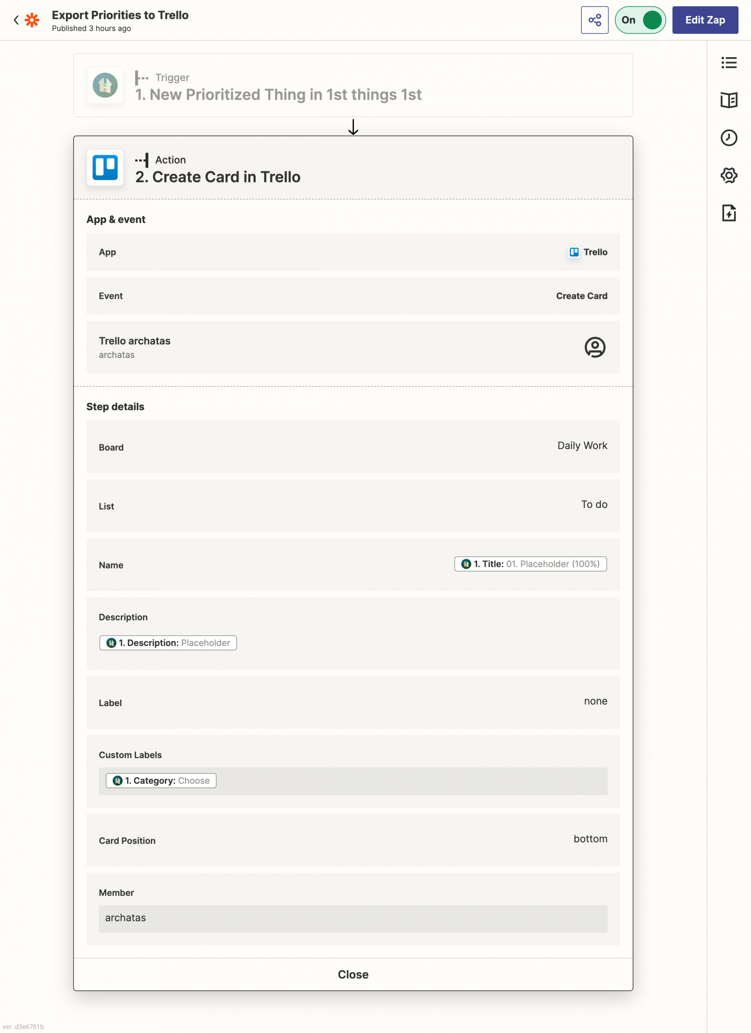Click the Board row showing Daily Work
This screenshot has width=751, height=1033.
(x=353, y=447)
